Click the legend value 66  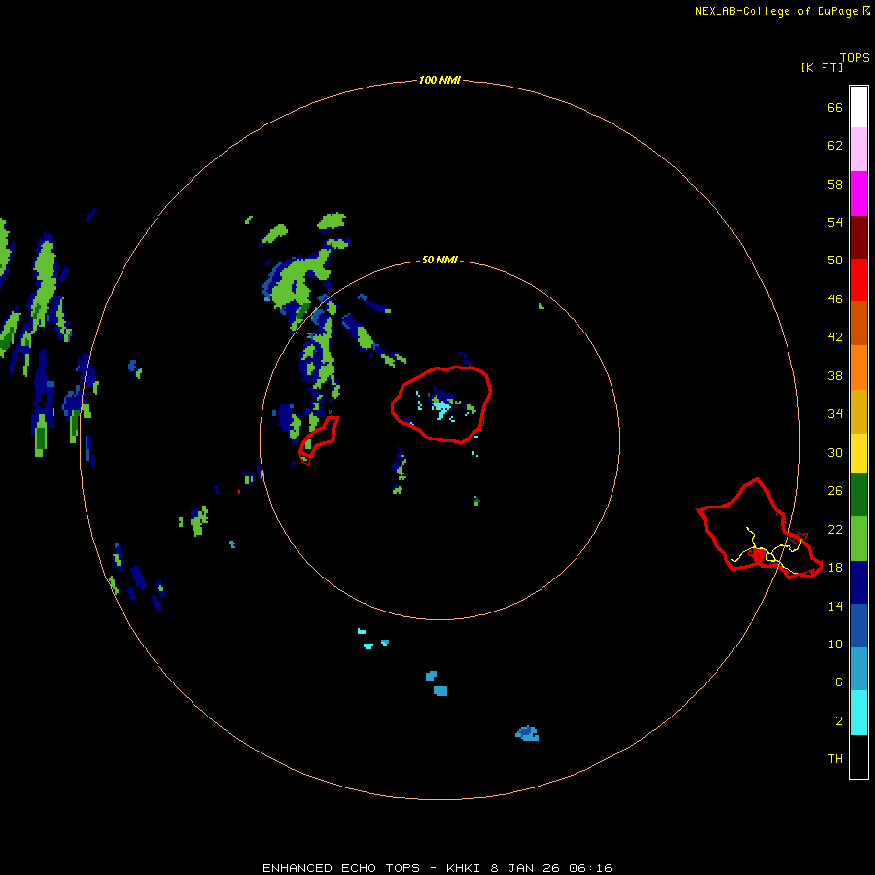click(835, 107)
